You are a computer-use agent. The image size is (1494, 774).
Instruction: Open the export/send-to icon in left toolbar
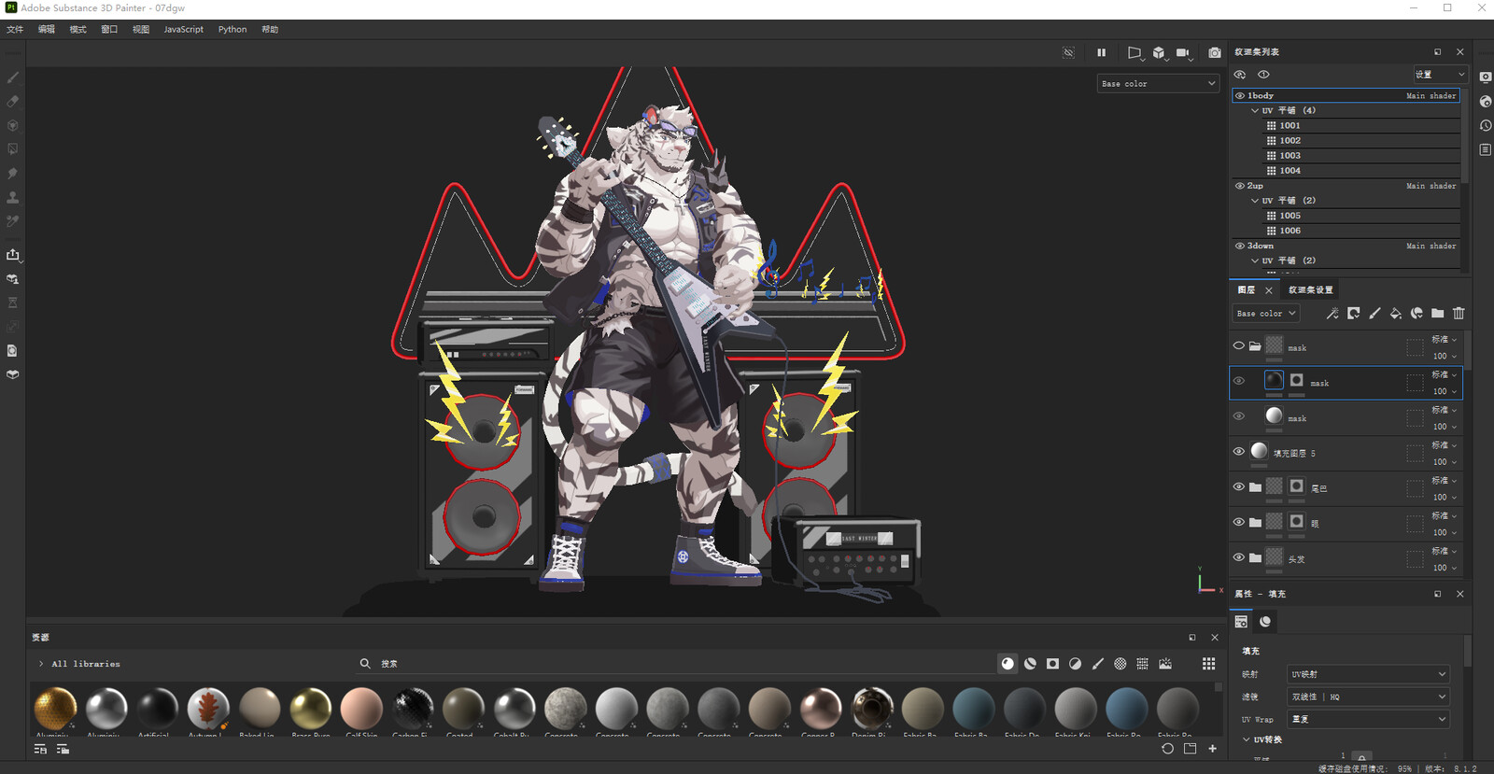click(13, 254)
